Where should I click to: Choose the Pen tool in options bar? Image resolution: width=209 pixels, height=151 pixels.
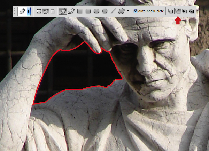coord(63,11)
